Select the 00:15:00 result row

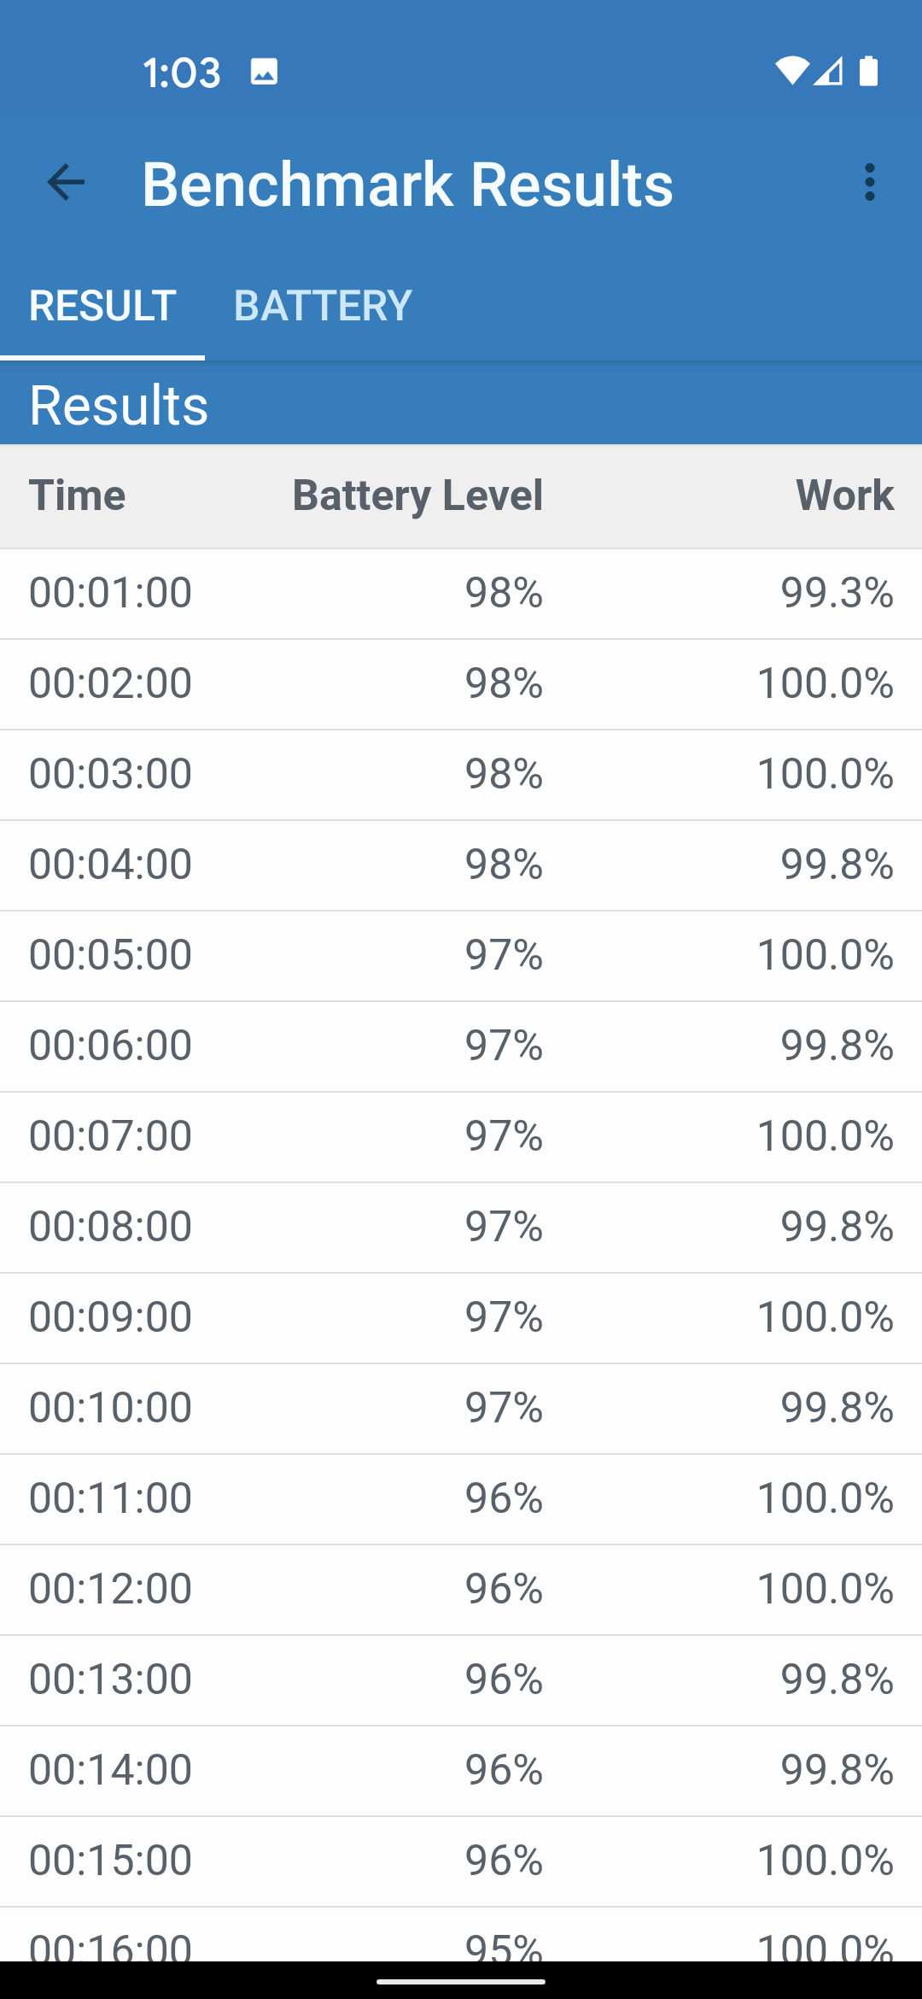pos(461,1861)
